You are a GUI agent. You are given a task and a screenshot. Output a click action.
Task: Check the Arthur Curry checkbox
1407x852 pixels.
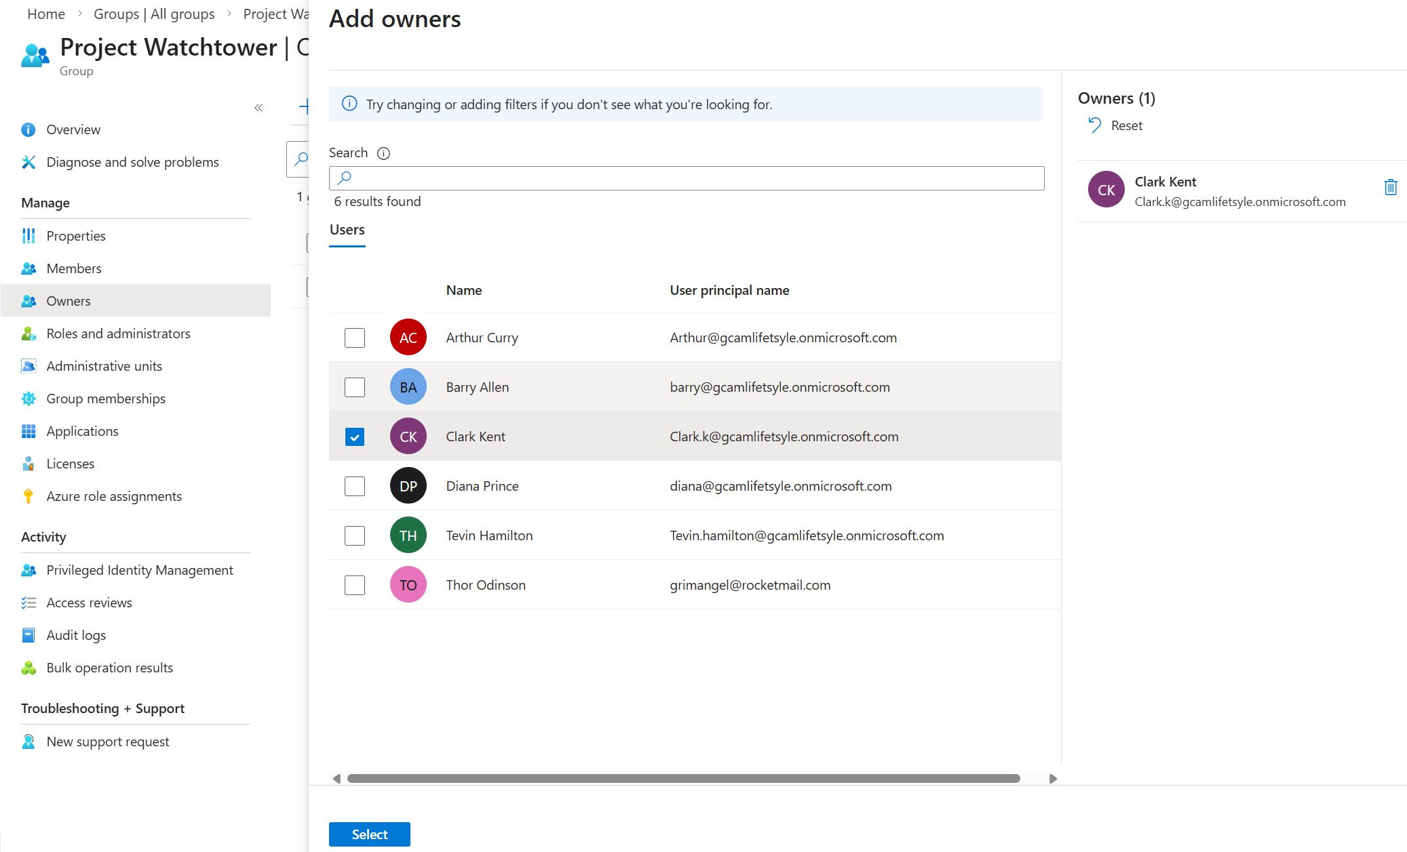pos(355,338)
